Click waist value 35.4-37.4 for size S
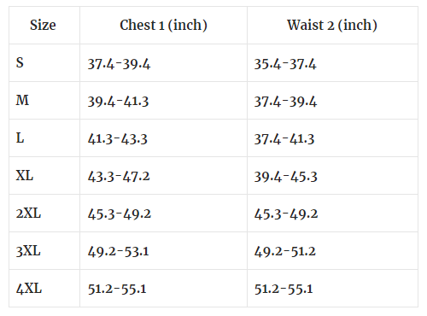The width and height of the screenshot is (427, 316). coord(285,64)
